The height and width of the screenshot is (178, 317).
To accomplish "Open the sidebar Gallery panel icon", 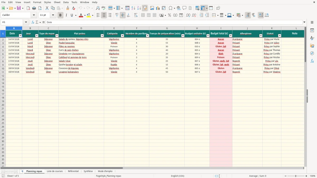I will point(312,46).
